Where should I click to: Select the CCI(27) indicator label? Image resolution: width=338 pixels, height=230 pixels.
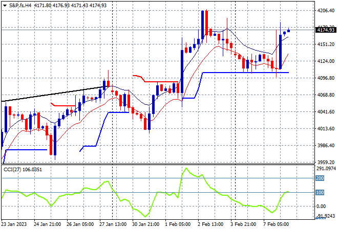pyautogui.click(x=14, y=170)
